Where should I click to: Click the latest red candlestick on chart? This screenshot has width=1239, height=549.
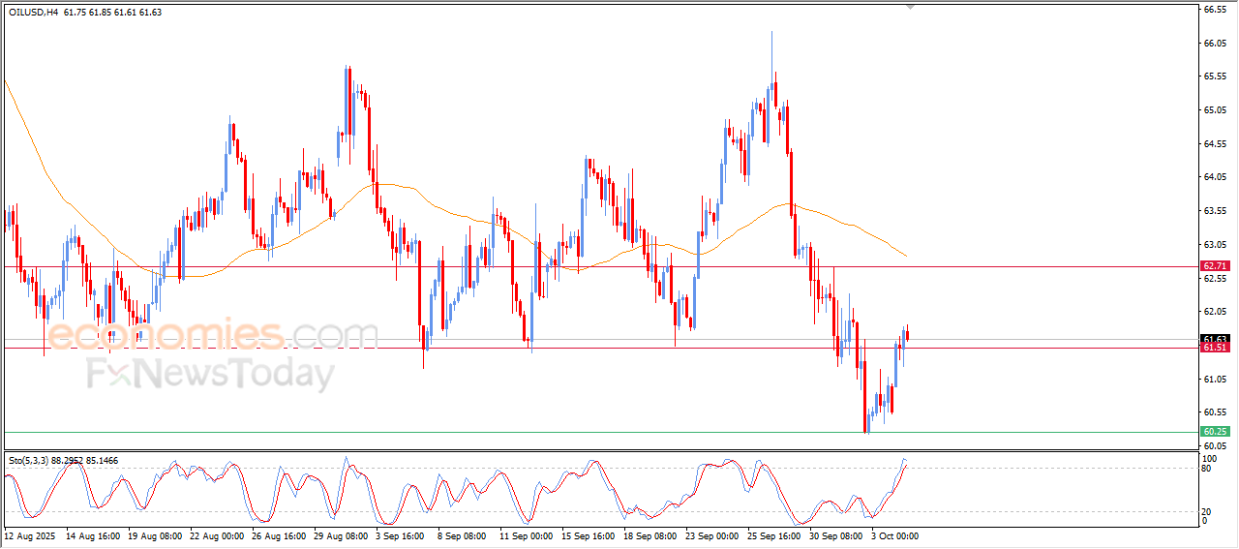tap(907, 334)
